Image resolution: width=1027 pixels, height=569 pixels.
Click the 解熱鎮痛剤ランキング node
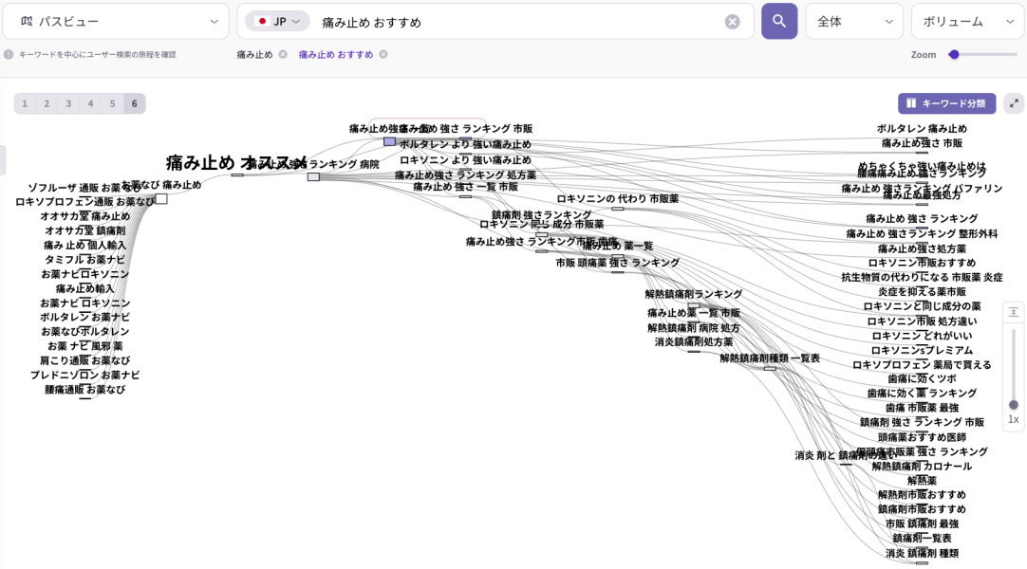693,295
